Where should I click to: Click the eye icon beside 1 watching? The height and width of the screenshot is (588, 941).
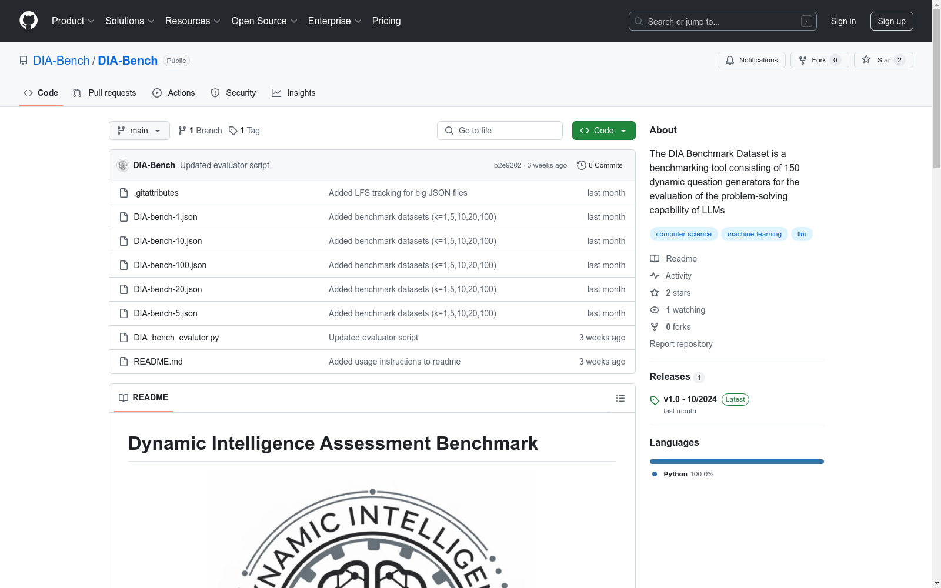pos(655,310)
